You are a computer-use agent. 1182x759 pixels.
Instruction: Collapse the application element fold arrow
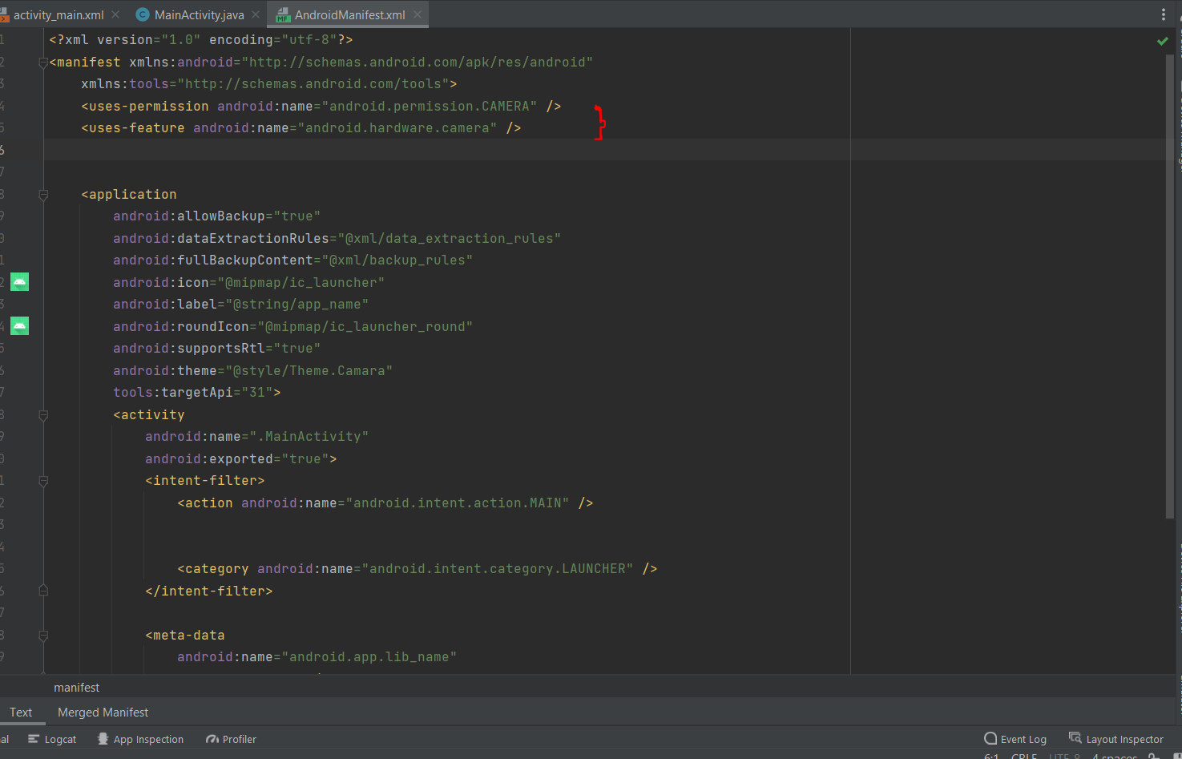pos(43,194)
